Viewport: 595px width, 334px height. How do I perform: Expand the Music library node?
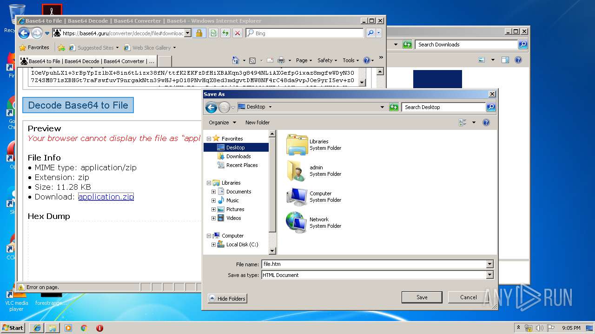(213, 200)
